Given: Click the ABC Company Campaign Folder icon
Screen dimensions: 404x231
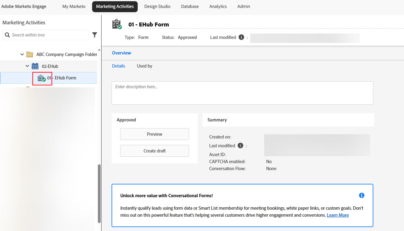Looking at the screenshot, I should pyautogui.click(x=29, y=54).
